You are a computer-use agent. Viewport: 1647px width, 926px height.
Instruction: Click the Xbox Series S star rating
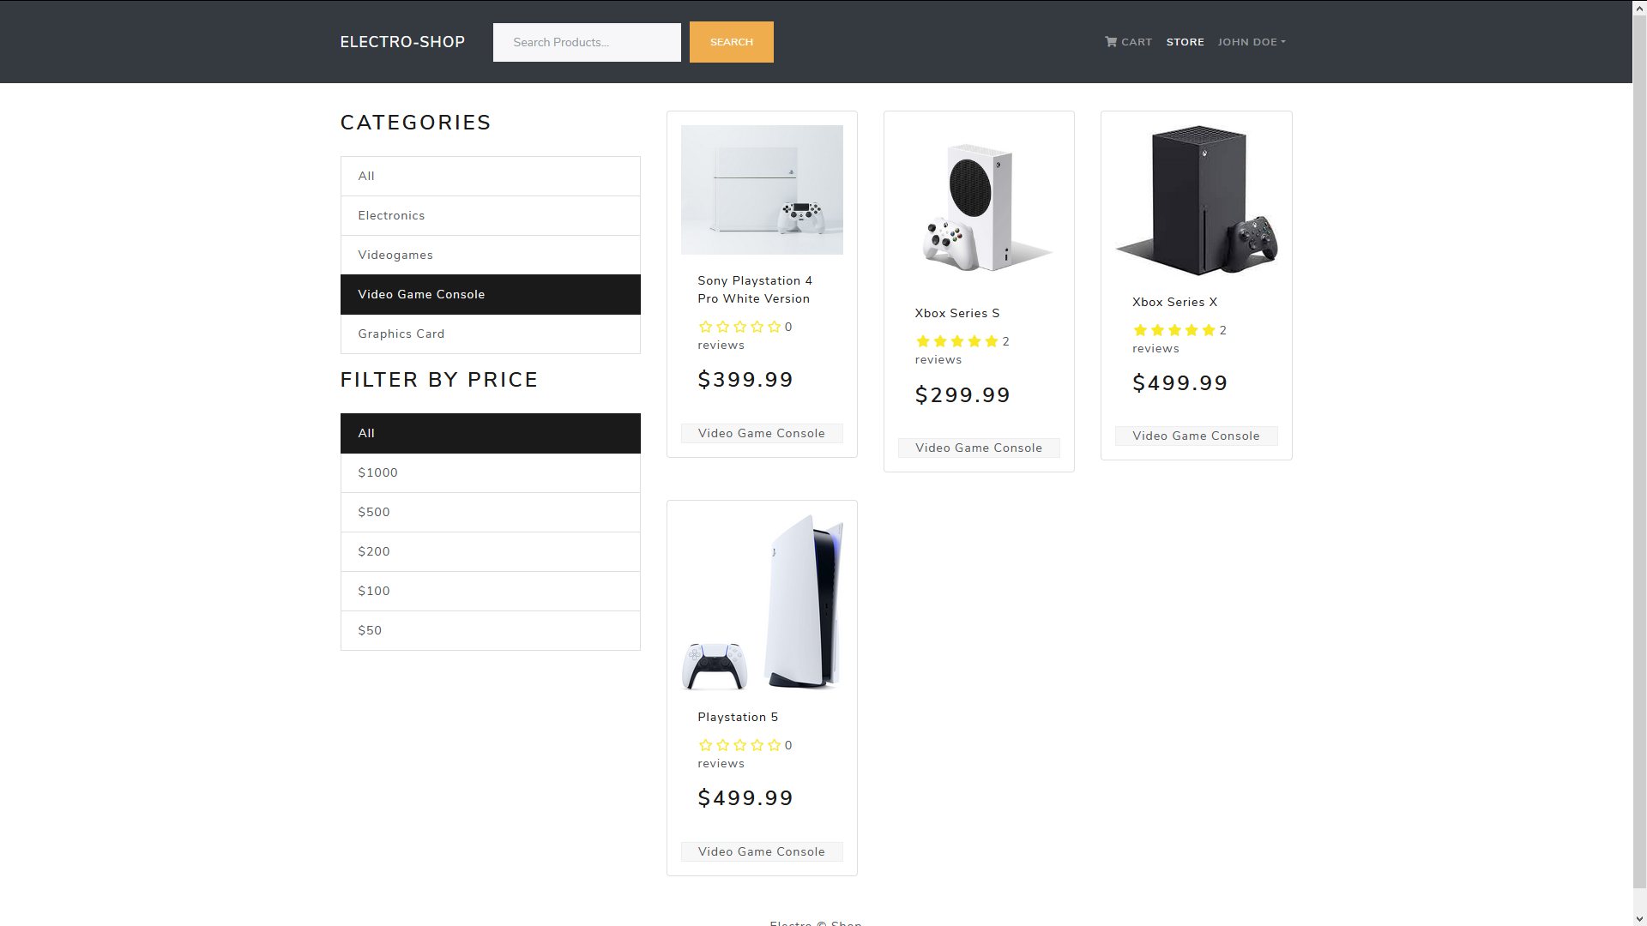click(956, 341)
